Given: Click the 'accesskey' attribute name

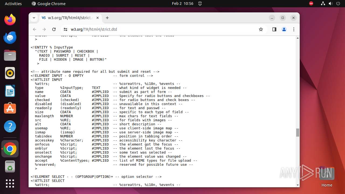Looking at the screenshot, I should (x=44, y=140).
